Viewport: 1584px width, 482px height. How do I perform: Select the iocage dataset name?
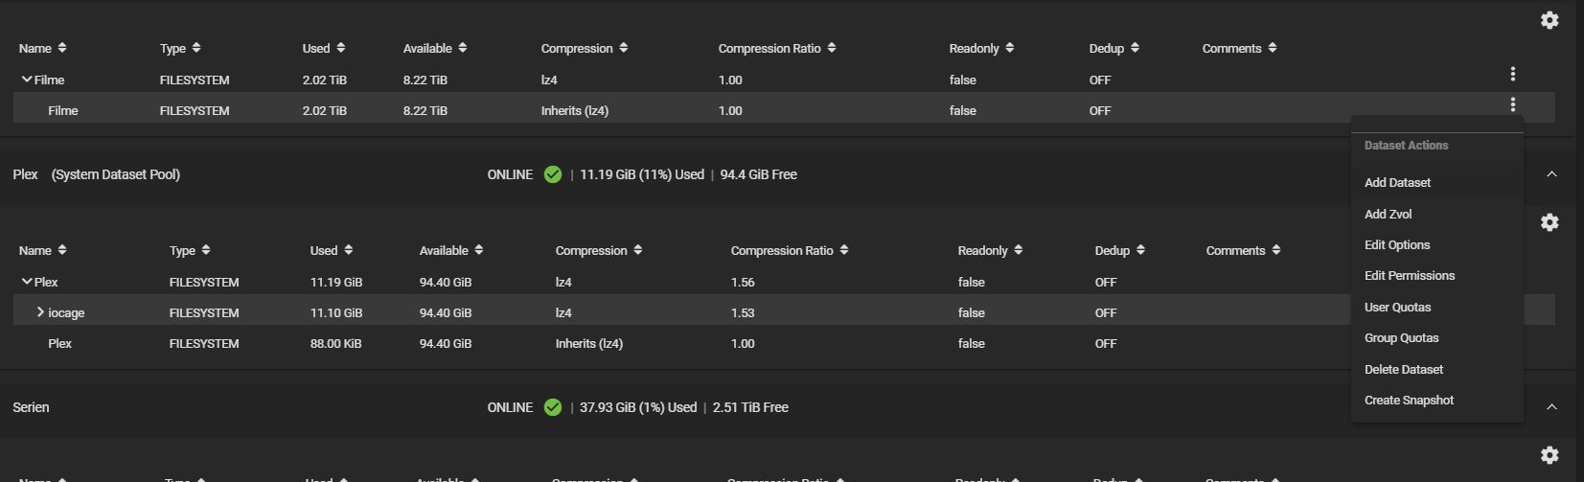click(66, 312)
